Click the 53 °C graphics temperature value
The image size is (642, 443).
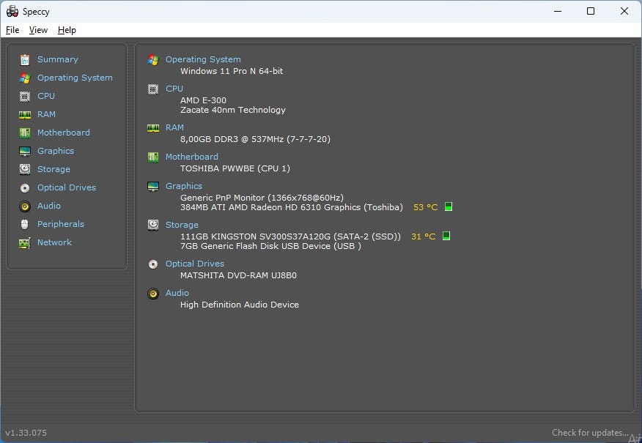pyautogui.click(x=425, y=207)
